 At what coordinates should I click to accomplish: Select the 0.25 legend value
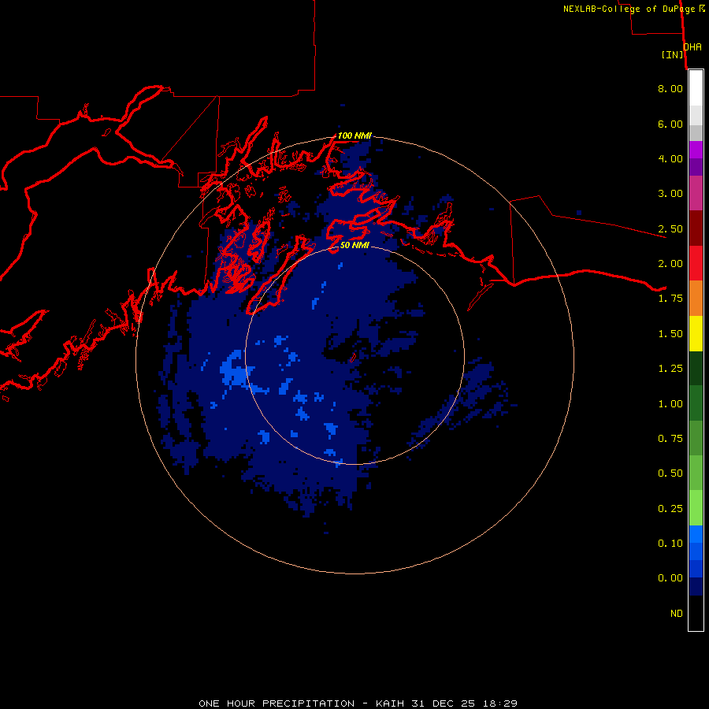tap(670, 509)
